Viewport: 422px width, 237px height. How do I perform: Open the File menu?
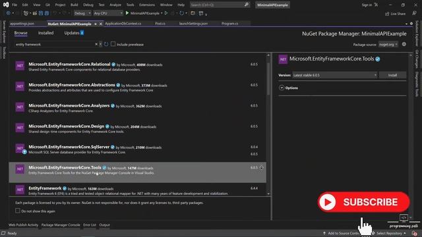click(x=15, y=5)
